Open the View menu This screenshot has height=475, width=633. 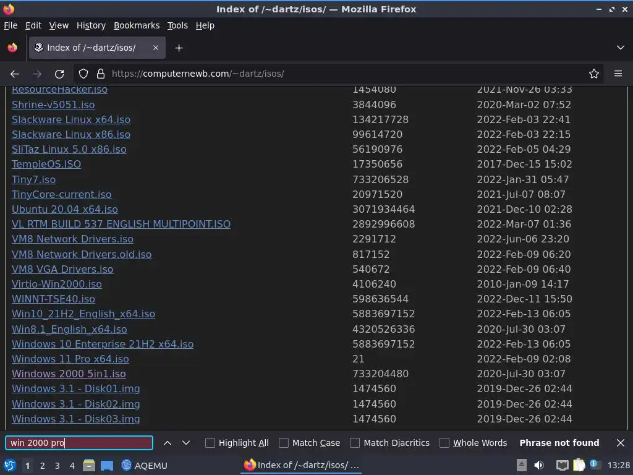[59, 25]
